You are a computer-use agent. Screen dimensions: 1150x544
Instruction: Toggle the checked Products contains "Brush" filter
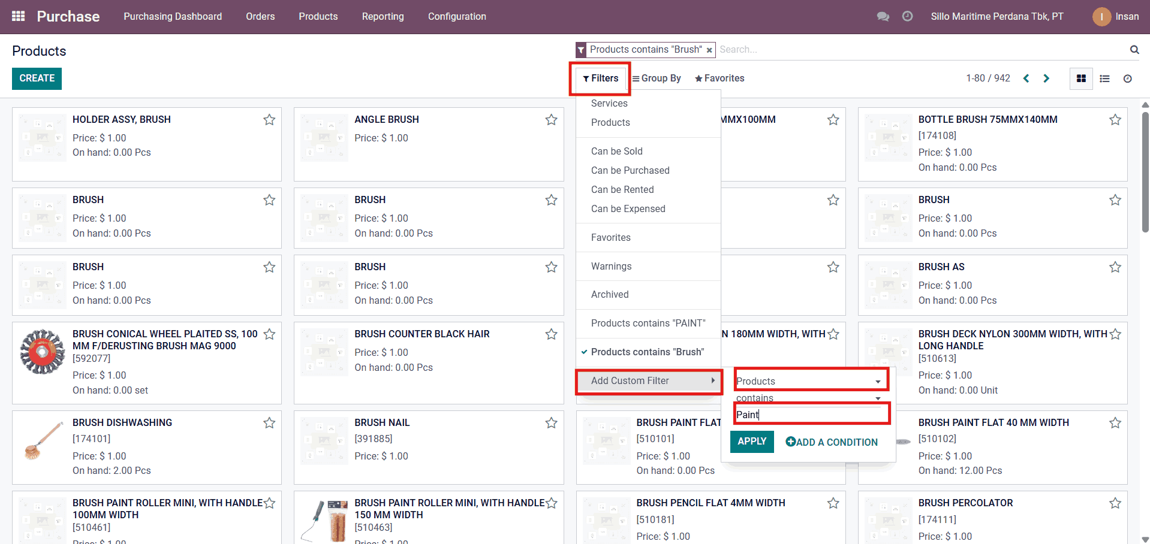(647, 352)
